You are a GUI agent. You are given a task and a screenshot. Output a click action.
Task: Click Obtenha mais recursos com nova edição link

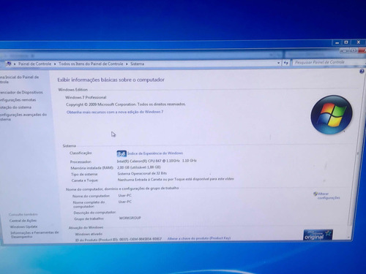coord(115,112)
